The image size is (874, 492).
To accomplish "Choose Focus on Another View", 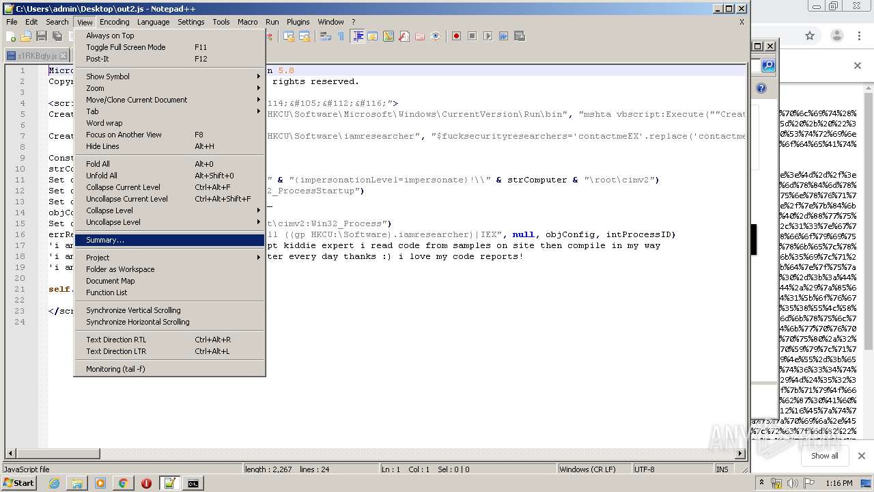I will 169,135.
